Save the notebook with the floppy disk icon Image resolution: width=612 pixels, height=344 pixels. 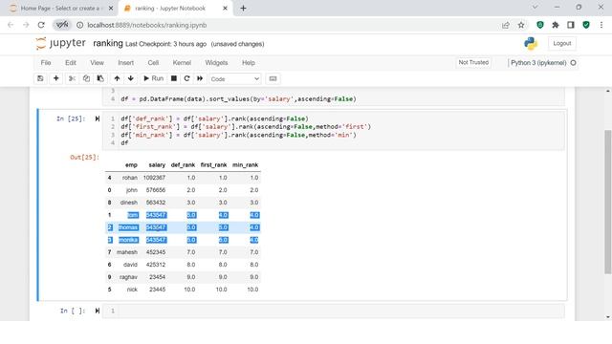(40, 78)
